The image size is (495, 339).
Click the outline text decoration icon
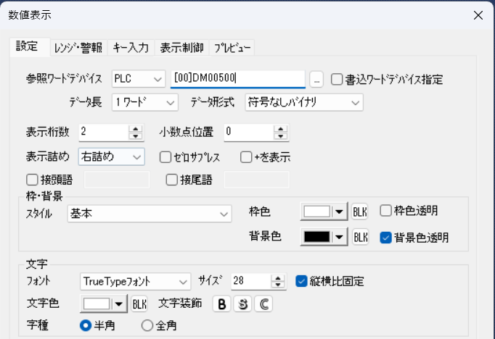point(264,304)
